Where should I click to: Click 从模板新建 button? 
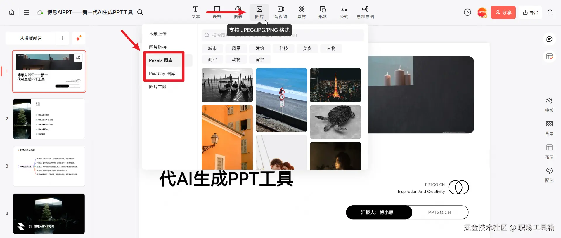31,38
